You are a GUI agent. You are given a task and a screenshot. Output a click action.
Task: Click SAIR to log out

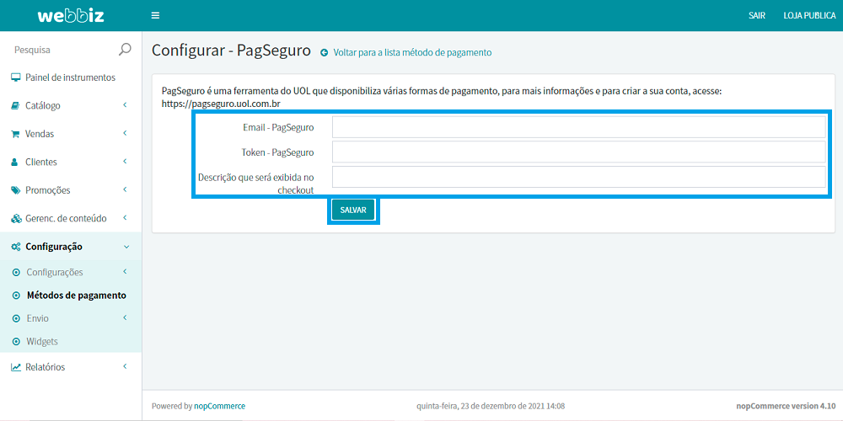757,15
